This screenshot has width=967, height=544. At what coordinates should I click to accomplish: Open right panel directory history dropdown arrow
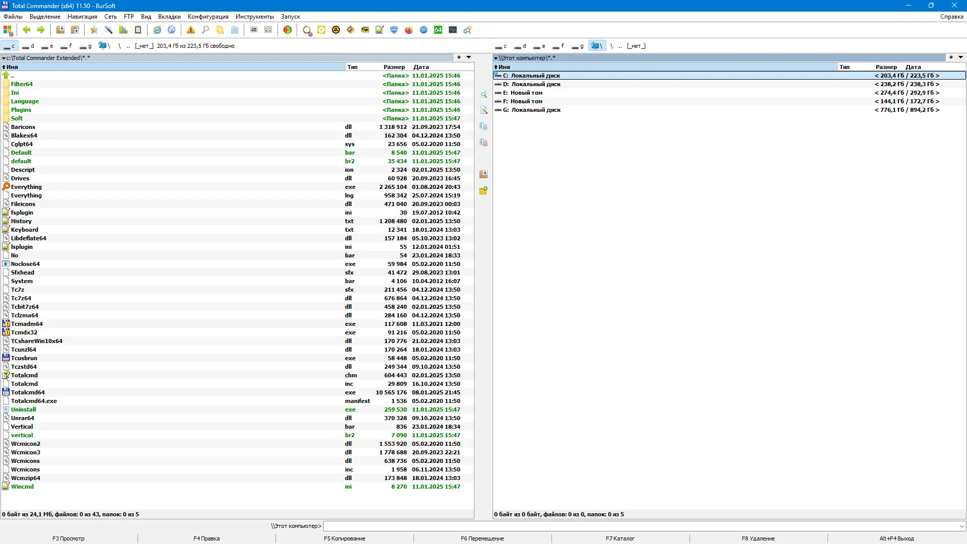point(960,57)
